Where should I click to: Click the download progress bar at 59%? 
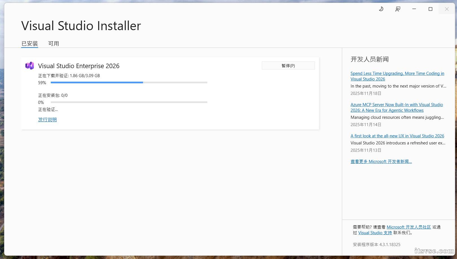129,82
